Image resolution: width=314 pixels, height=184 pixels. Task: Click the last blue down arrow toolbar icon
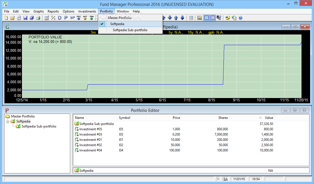(182, 18)
